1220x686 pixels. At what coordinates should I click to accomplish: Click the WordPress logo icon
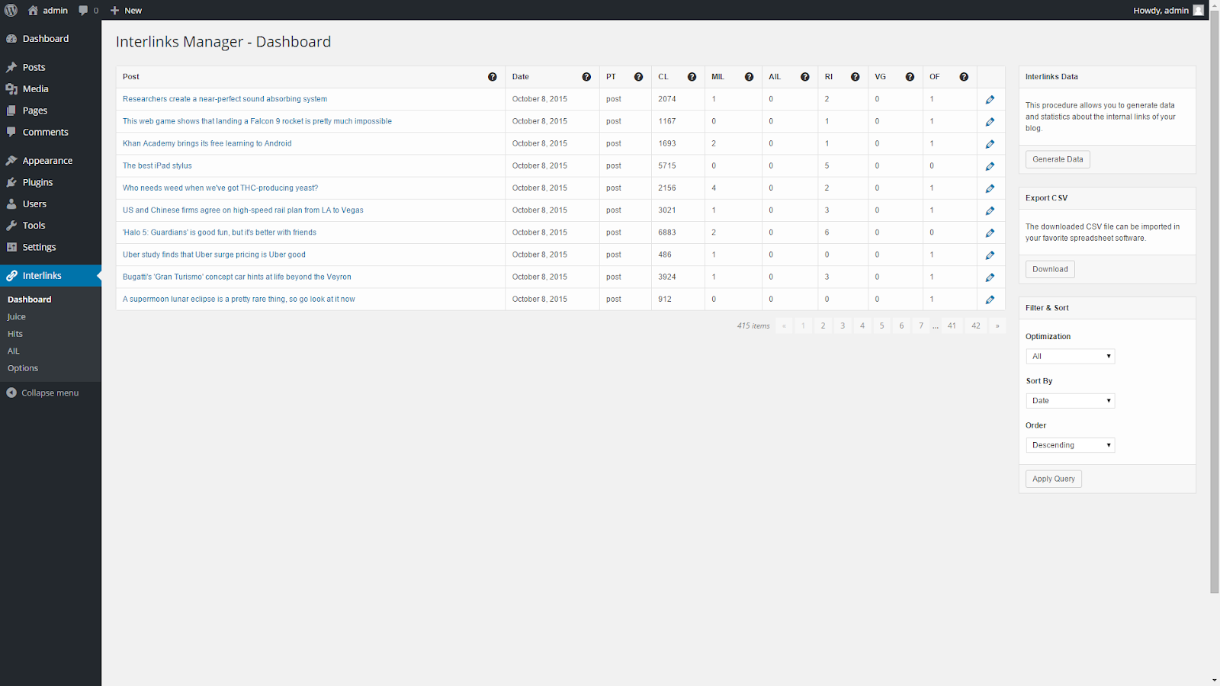pyautogui.click(x=11, y=10)
